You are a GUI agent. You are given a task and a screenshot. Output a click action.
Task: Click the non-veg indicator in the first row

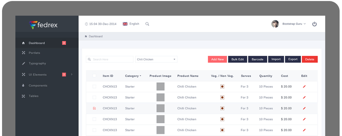222,86
